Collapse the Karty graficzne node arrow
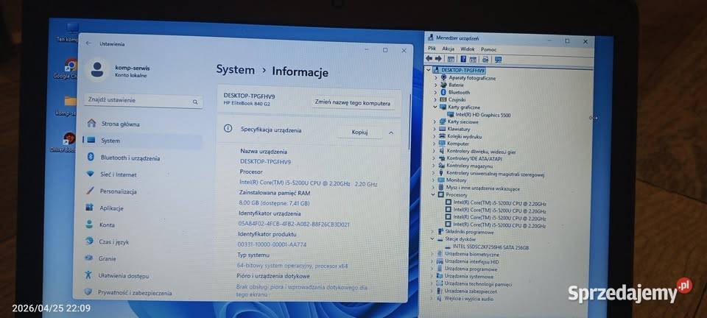 point(435,107)
